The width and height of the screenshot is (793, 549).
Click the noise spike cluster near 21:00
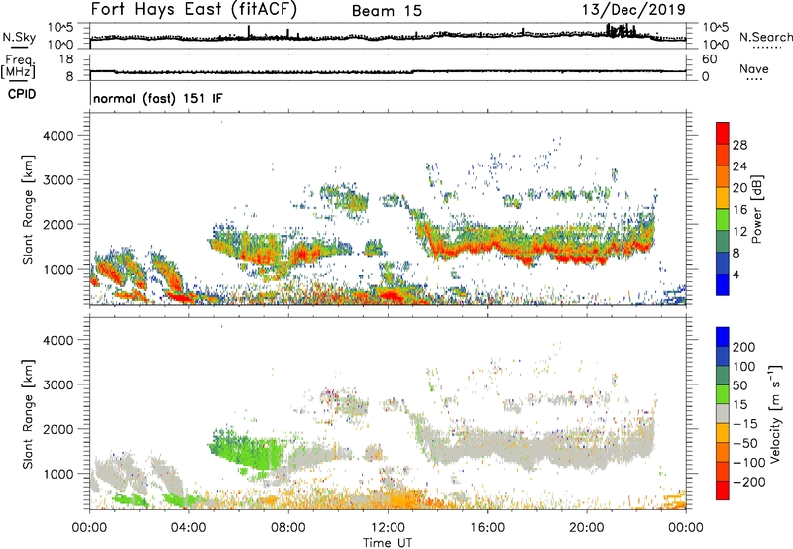622,31
